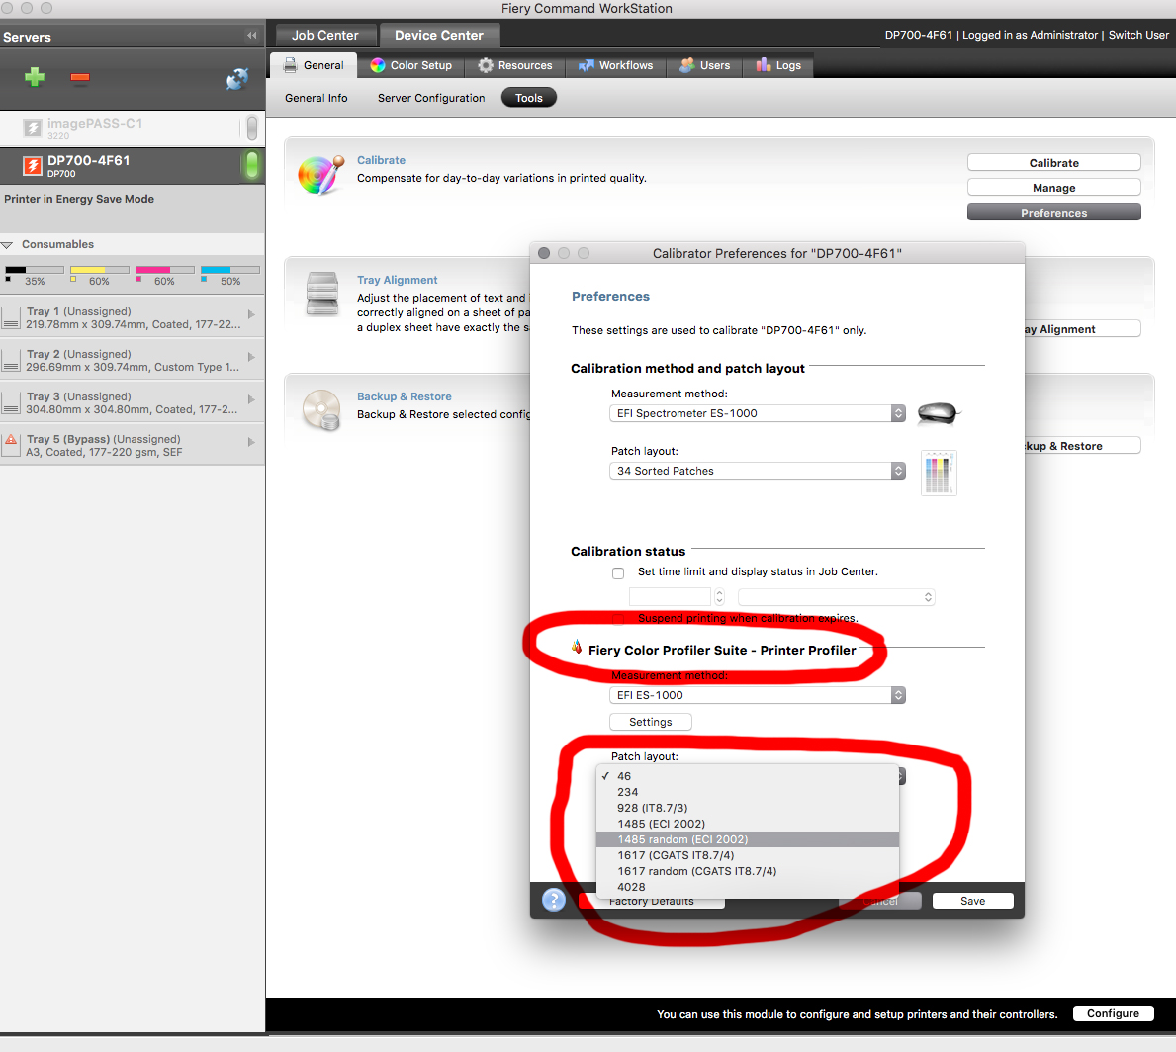Click the Calibrate button
Viewport: 1176px width, 1052px height.
[x=1053, y=163]
